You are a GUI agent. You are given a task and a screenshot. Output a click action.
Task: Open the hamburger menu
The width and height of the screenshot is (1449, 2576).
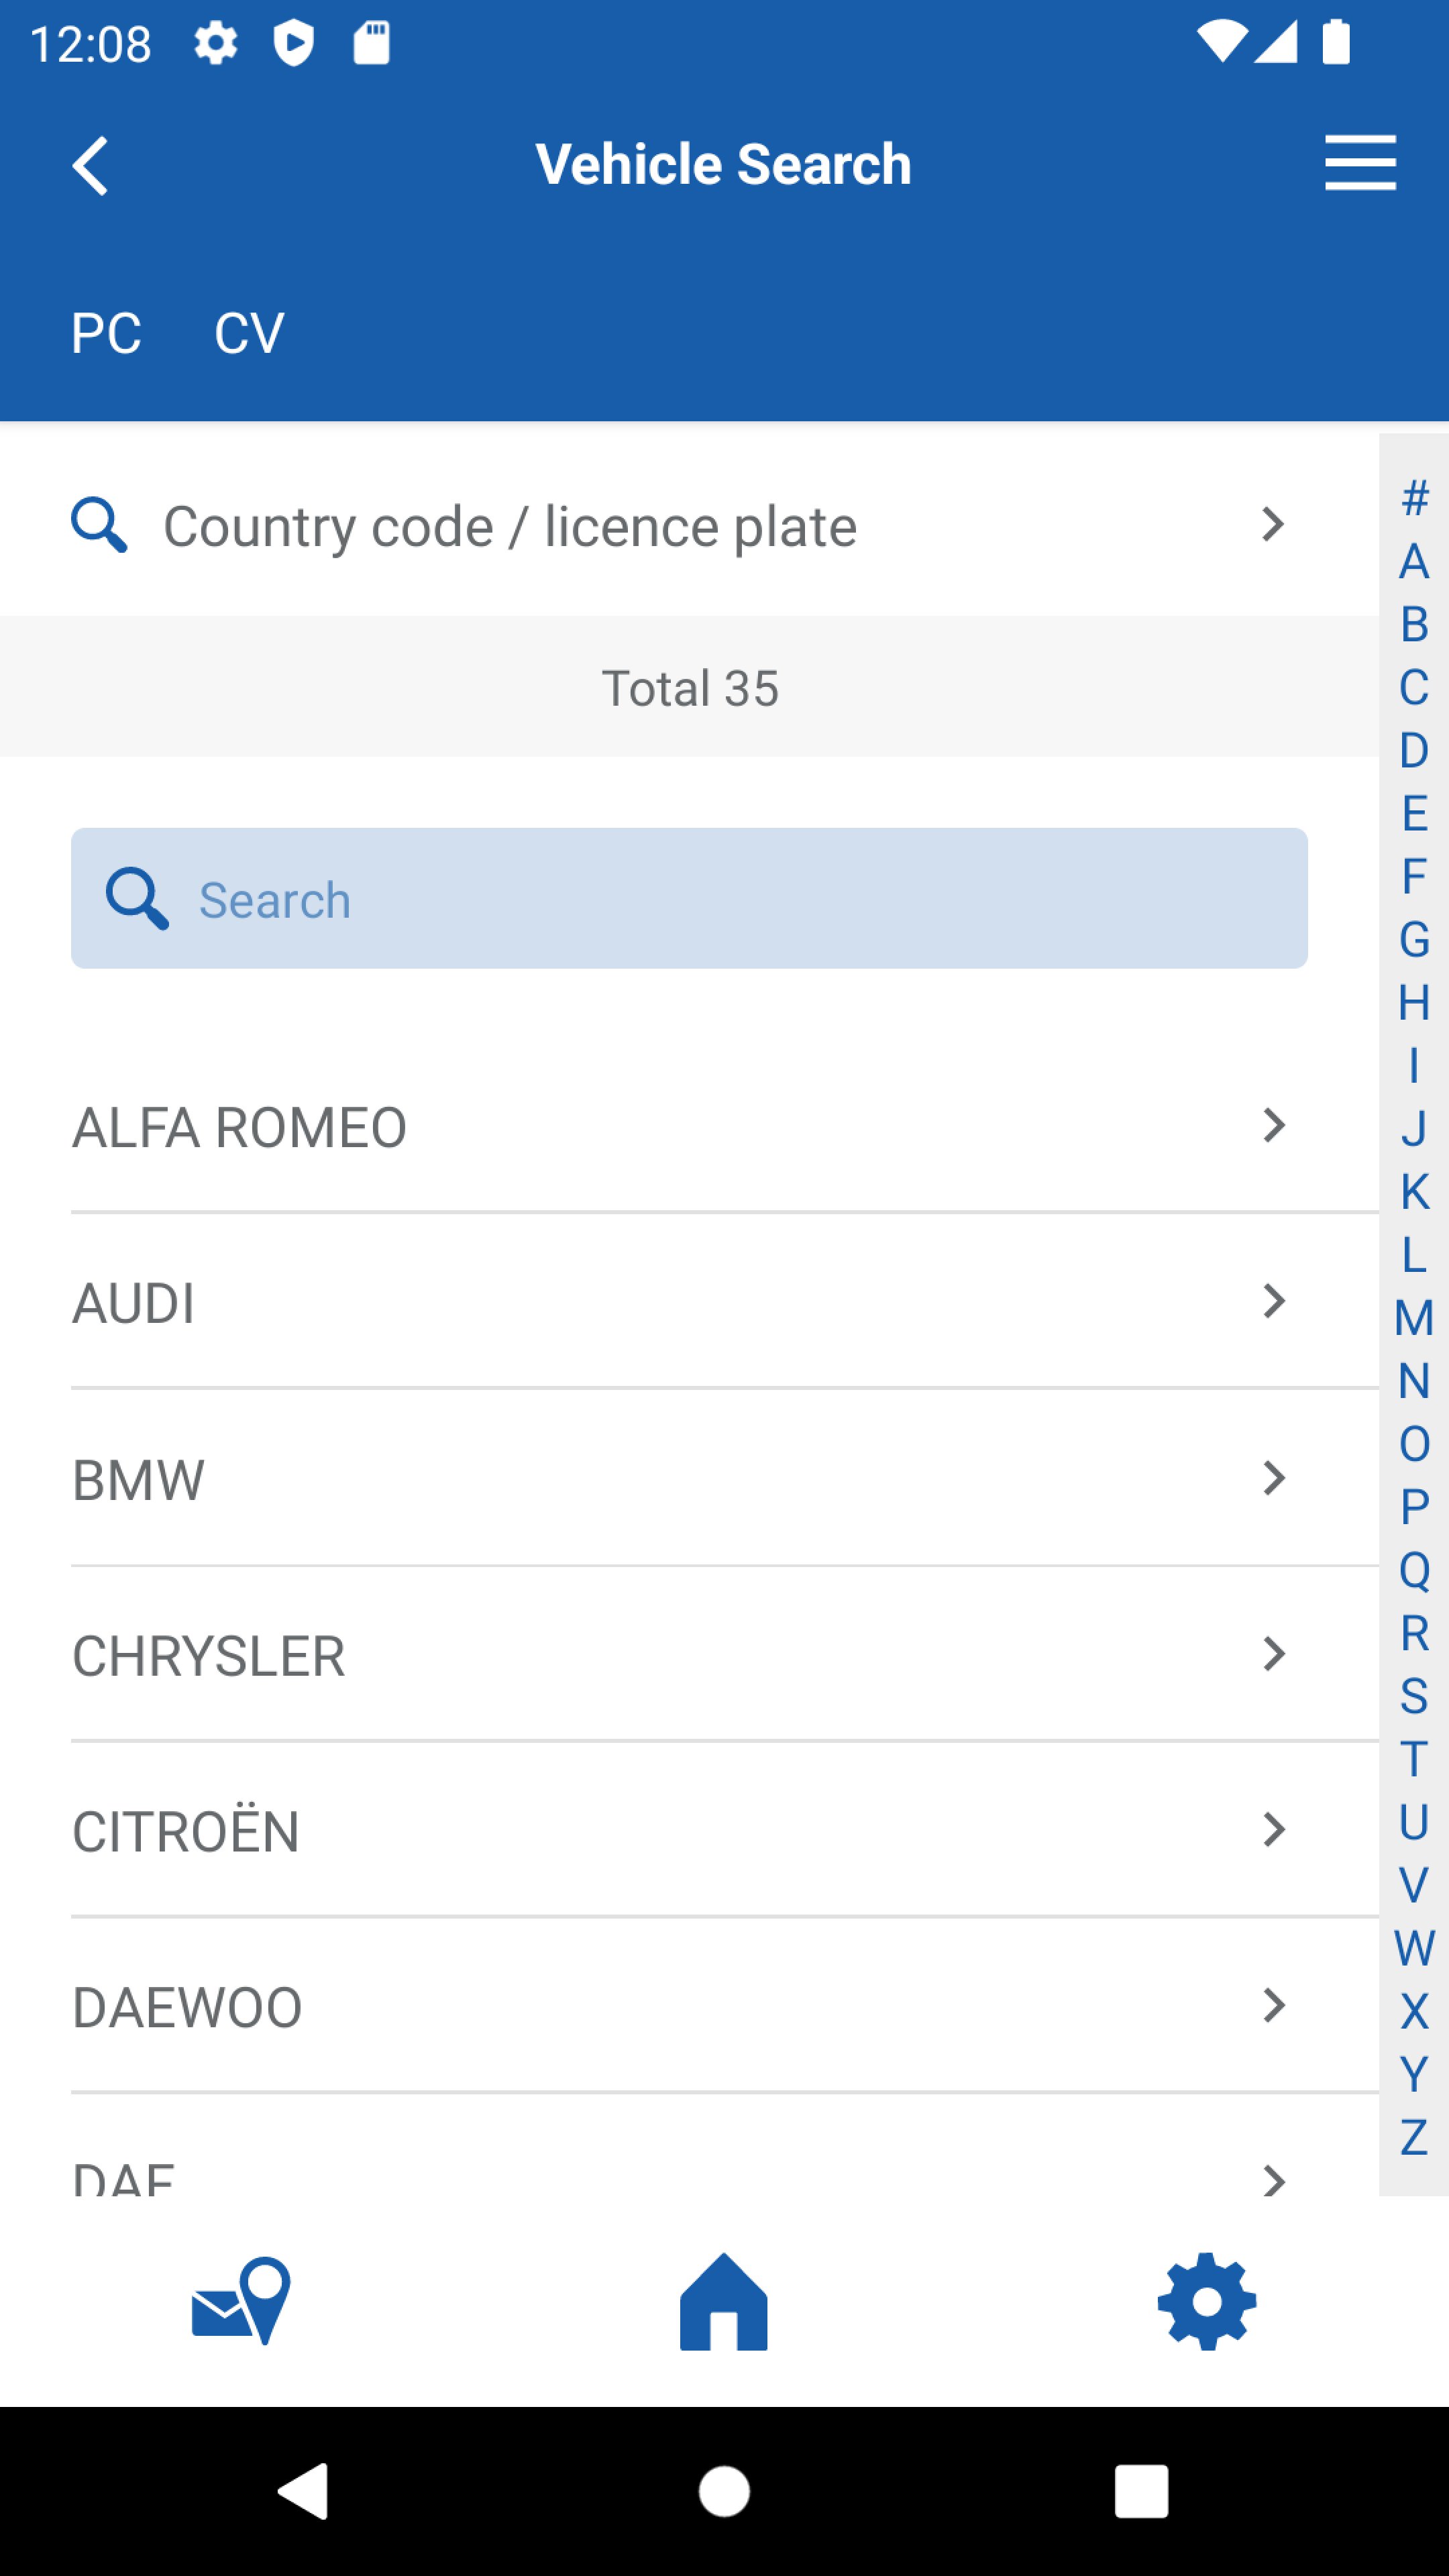click(1360, 163)
